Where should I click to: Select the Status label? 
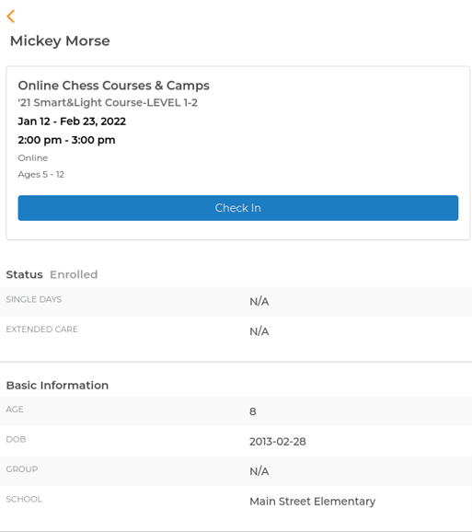tap(25, 274)
